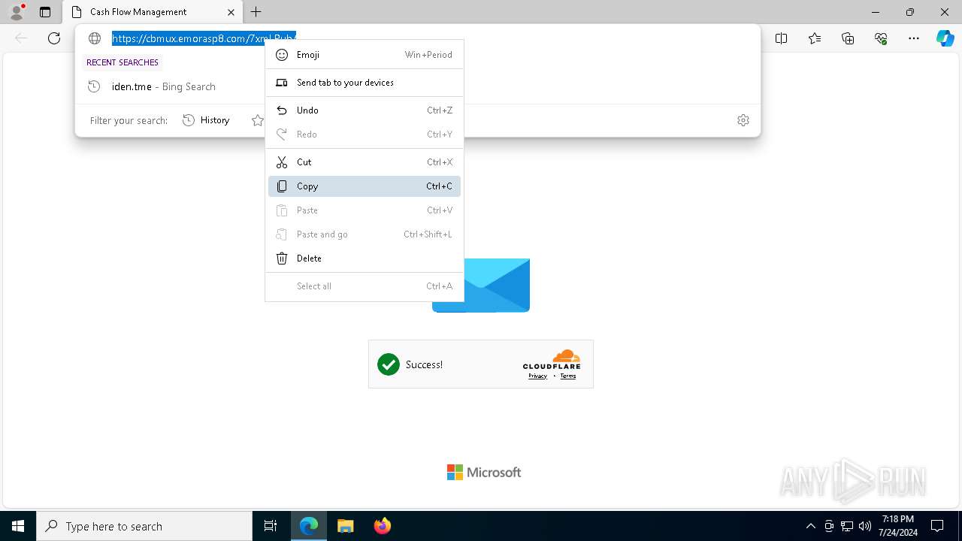
Task: Open the Copilot sidebar icon
Action: click(945, 38)
